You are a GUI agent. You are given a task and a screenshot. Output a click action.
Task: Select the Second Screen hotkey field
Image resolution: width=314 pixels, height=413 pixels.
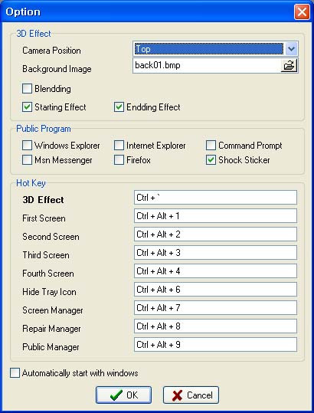215,234
